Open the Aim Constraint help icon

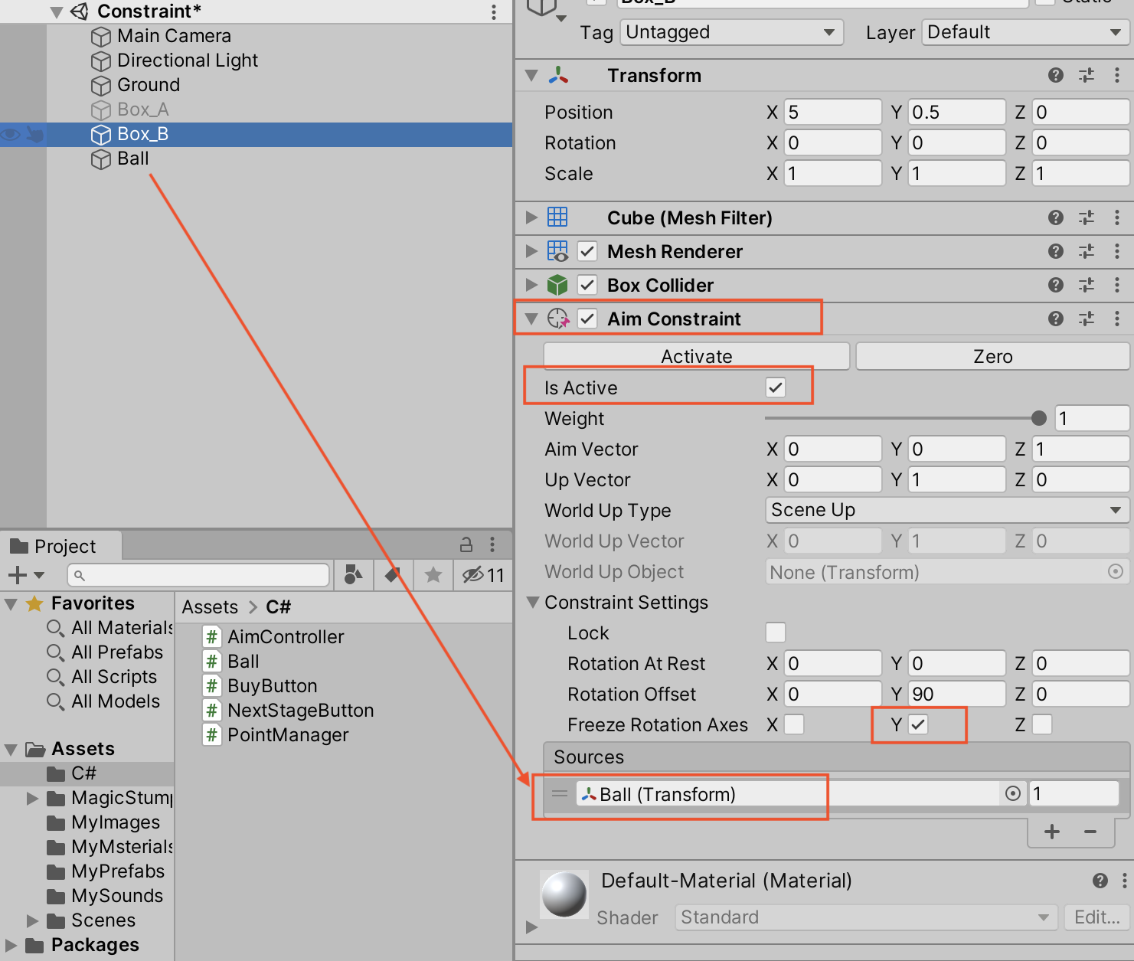[1056, 319]
